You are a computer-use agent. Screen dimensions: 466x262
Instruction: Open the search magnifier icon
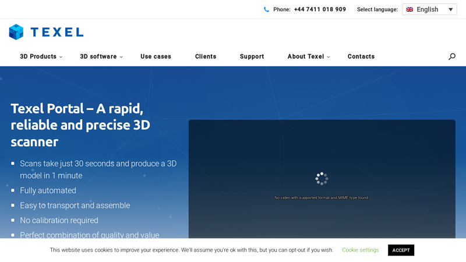452,56
